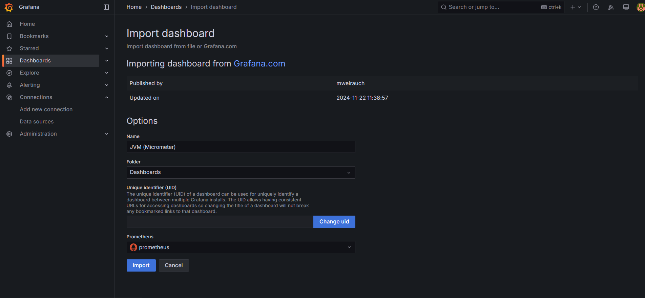Go to Dashboards breadcrumb link
This screenshot has height=298, width=645.
pos(166,7)
